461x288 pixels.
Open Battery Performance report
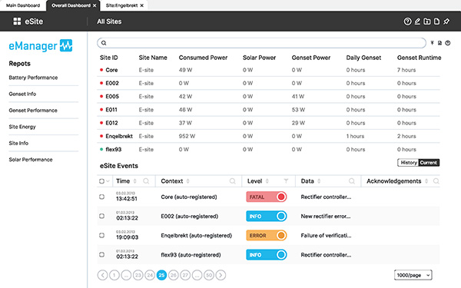33,78
